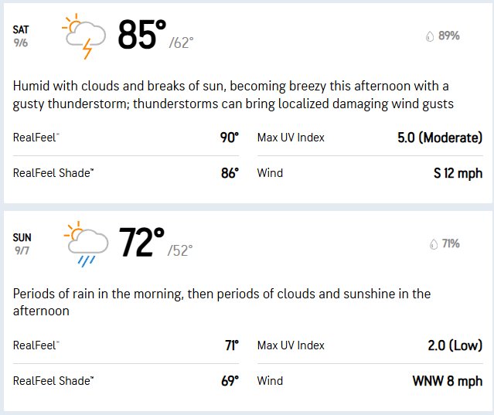Click the Sunday rain cloud weather icon
494x415 pixels.
86,244
